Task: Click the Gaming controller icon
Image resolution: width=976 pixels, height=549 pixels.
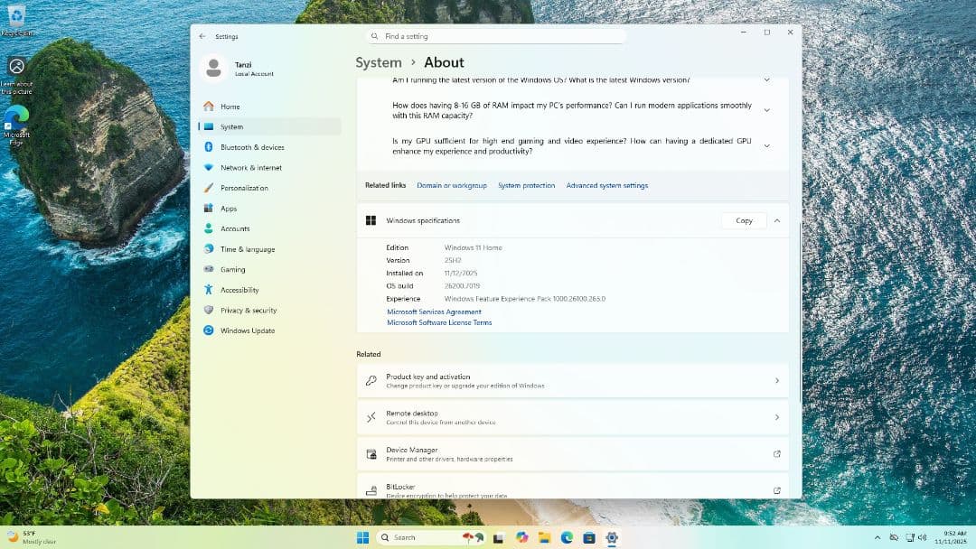Action: 209,269
